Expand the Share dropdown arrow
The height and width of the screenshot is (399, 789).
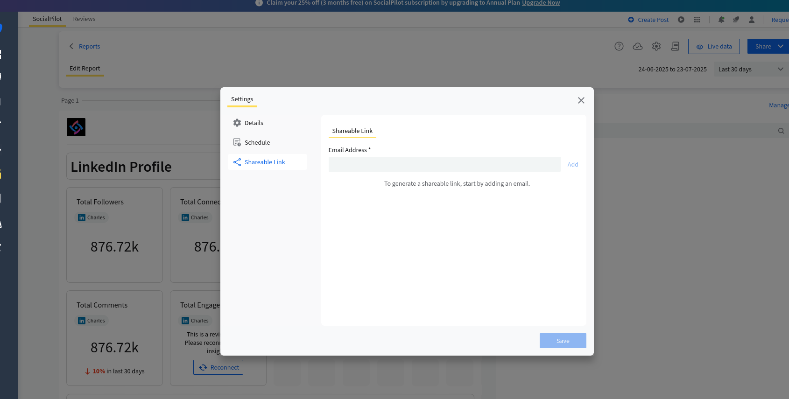pos(781,46)
